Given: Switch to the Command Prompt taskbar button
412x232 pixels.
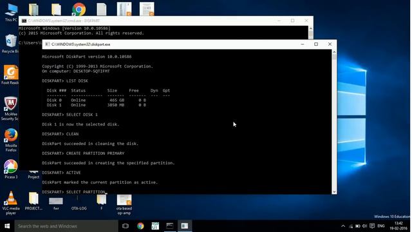Looking at the screenshot, I should click(170, 226).
